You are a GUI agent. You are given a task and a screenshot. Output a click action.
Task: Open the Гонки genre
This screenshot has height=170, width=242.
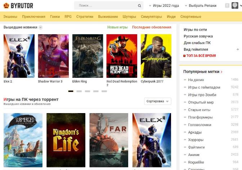pos(55,17)
